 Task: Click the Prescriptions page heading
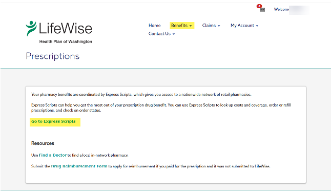pos(53,56)
